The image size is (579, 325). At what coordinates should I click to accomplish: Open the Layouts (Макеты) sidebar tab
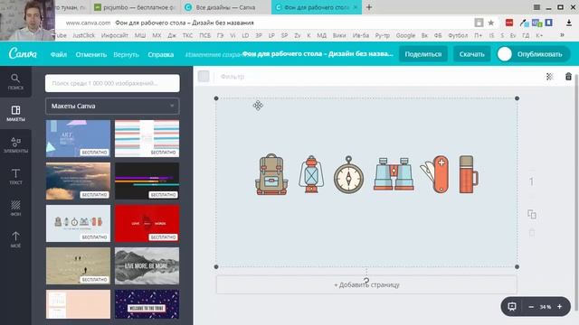[15, 114]
